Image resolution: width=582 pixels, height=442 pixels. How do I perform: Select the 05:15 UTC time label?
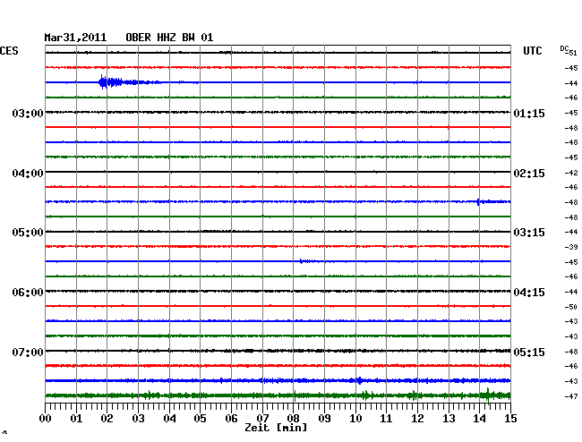click(529, 352)
